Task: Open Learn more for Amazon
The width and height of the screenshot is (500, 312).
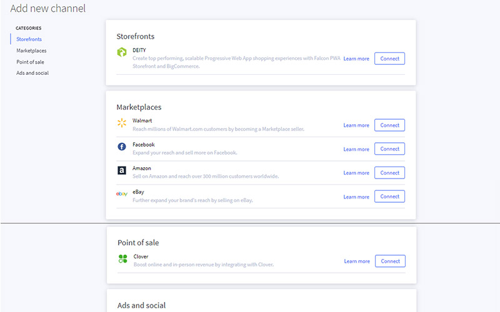Action: click(x=356, y=173)
